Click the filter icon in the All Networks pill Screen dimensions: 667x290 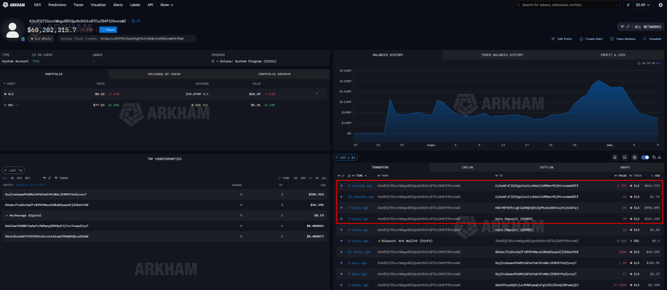click(x=622, y=27)
